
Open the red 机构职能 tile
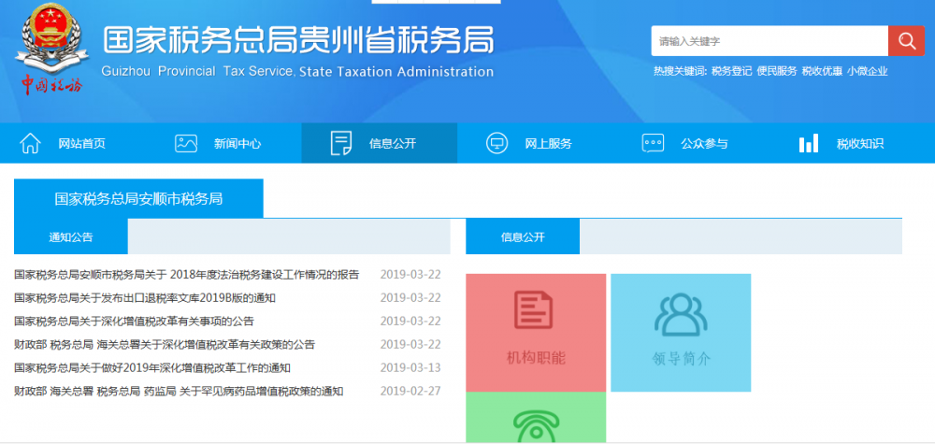pos(536,333)
